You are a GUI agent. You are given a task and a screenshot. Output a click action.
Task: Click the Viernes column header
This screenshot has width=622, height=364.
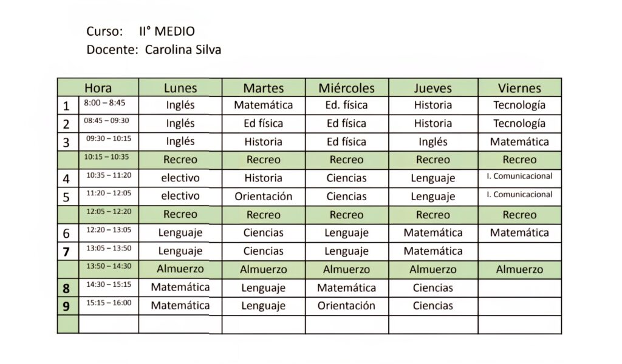click(520, 87)
